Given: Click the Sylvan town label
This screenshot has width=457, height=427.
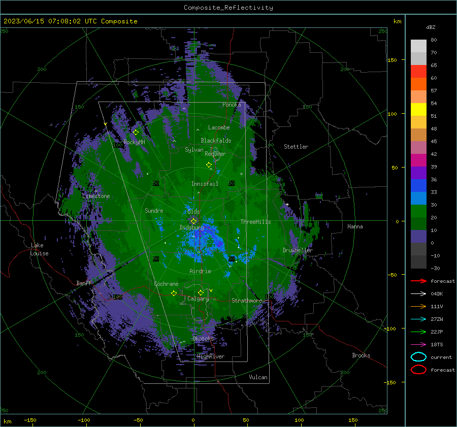Looking at the screenshot, I should [x=194, y=150].
